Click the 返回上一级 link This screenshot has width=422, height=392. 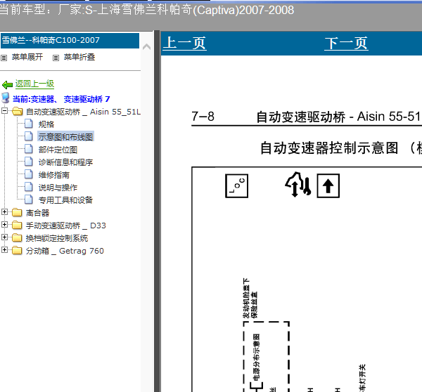(34, 84)
